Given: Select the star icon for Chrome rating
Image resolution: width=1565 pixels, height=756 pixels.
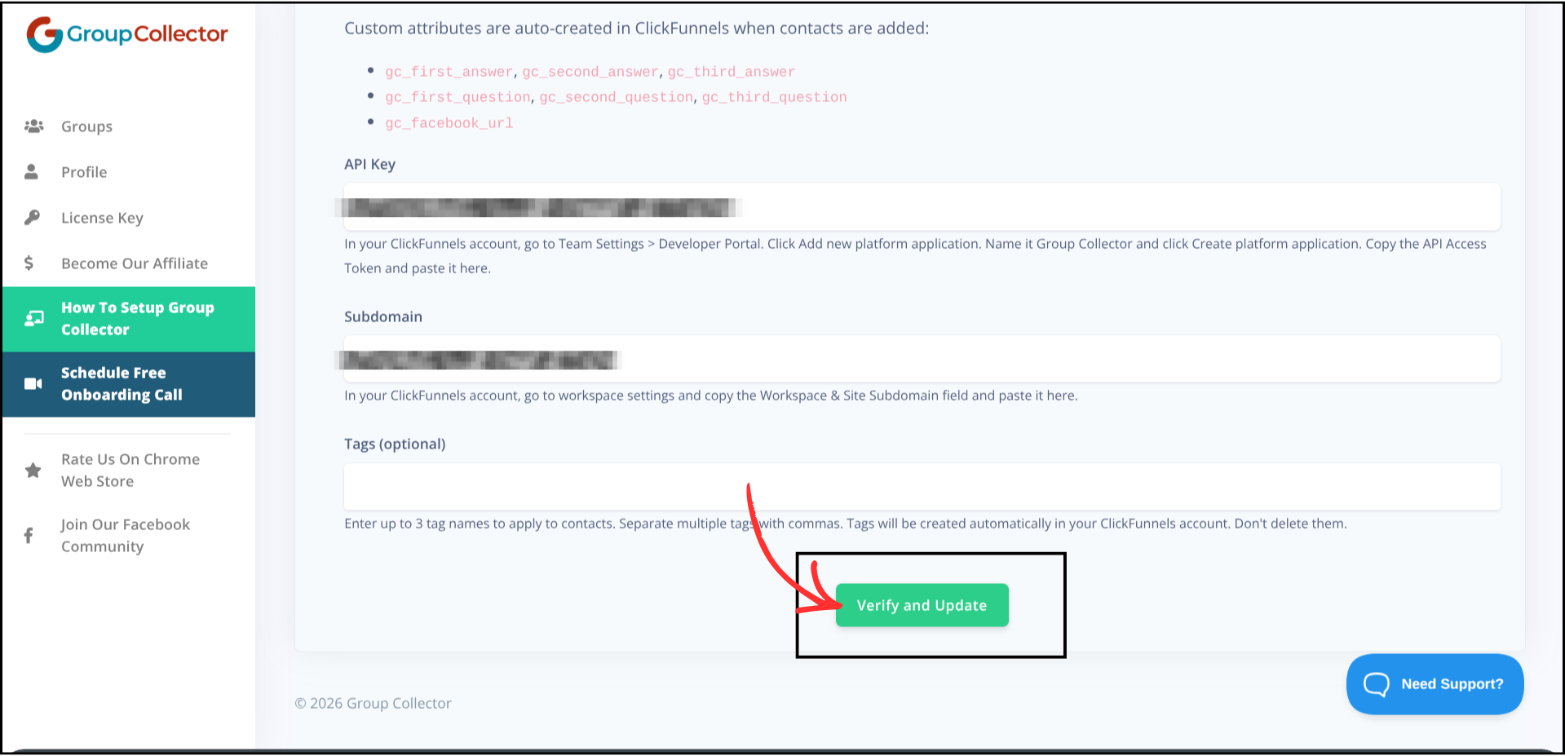Looking at the screenshot, I should click(32, 470).
